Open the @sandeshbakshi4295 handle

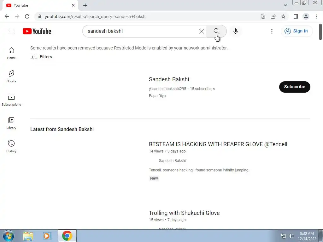167,89
